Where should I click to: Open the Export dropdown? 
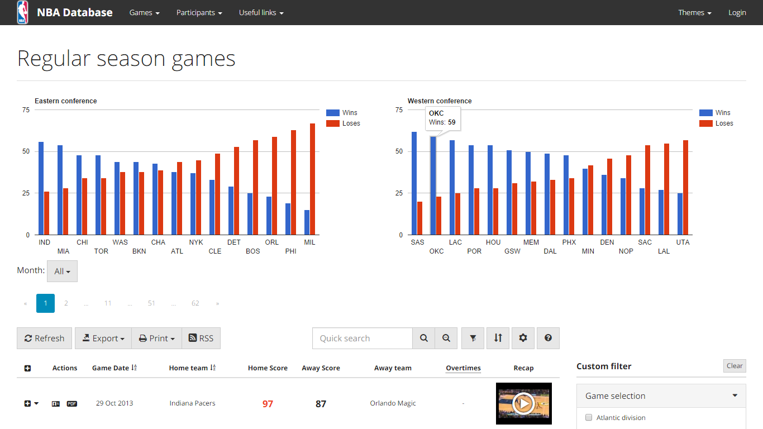pyautogui.click(x=103, y=338)
